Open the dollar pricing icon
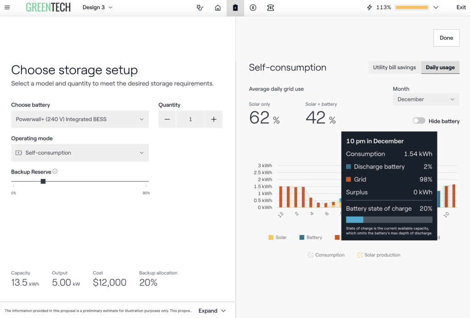 [253, 7]
